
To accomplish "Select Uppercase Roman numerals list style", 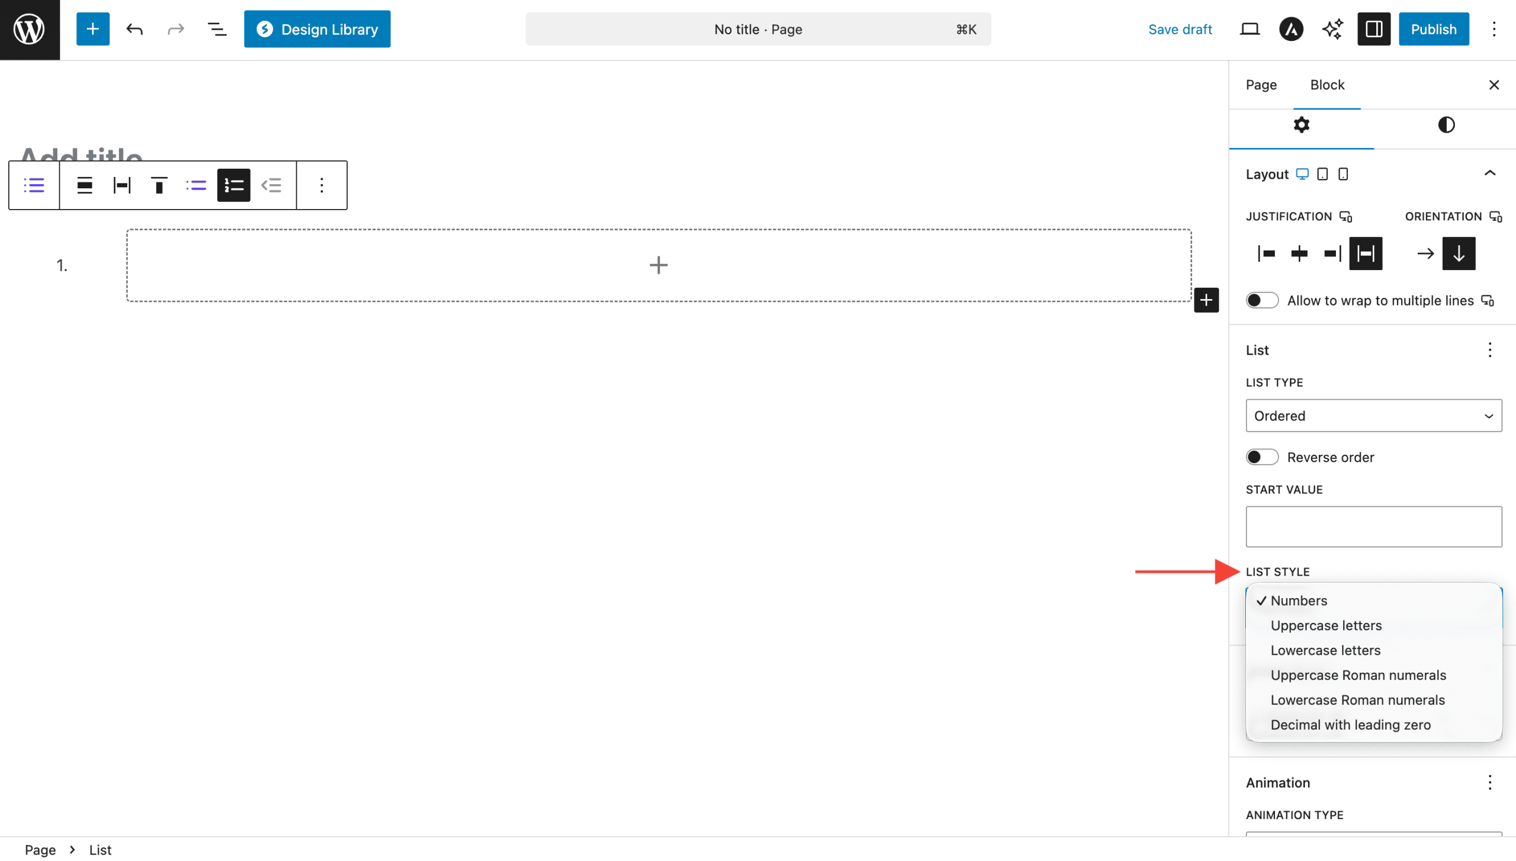I will click(x=1358, y=676).
